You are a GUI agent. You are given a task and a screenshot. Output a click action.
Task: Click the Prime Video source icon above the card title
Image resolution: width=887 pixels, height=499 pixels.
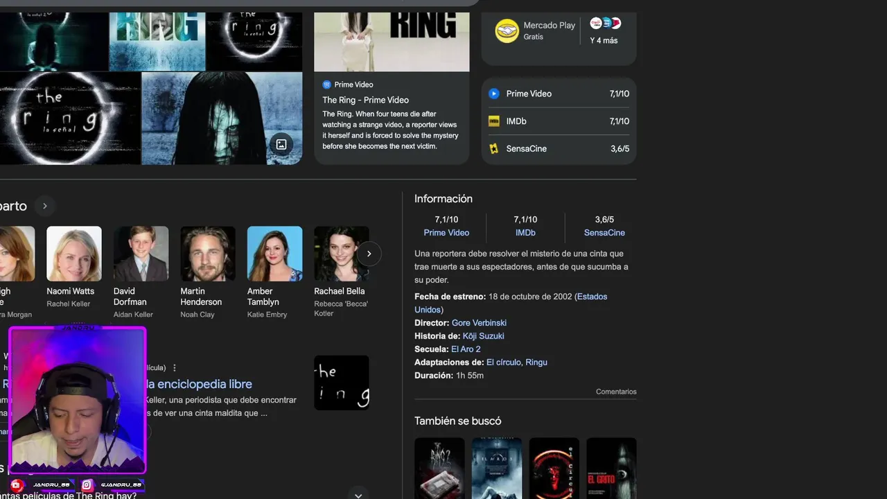326,85
